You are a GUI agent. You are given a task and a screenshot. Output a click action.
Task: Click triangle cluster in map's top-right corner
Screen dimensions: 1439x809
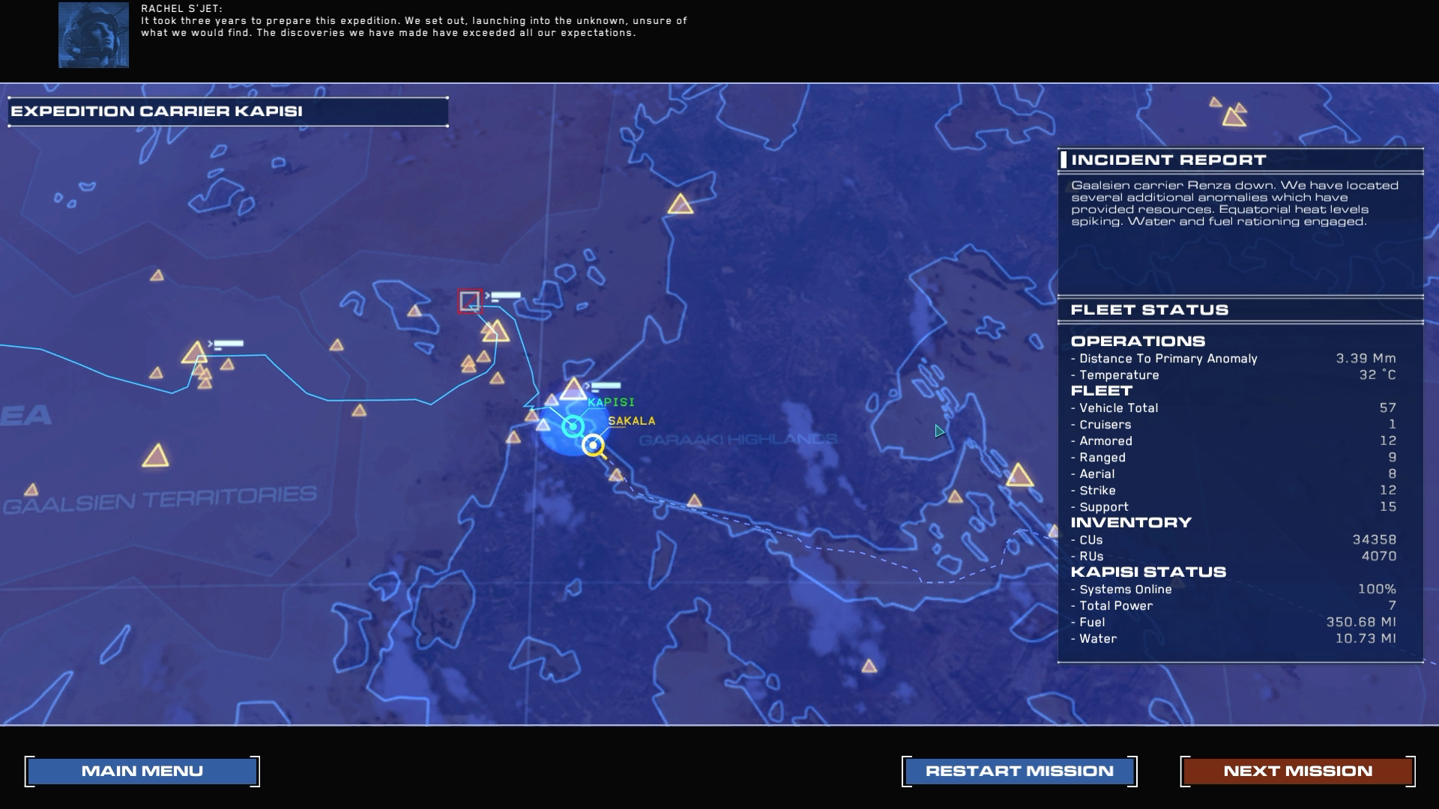pyautogui.click(x=1231, y=113)
